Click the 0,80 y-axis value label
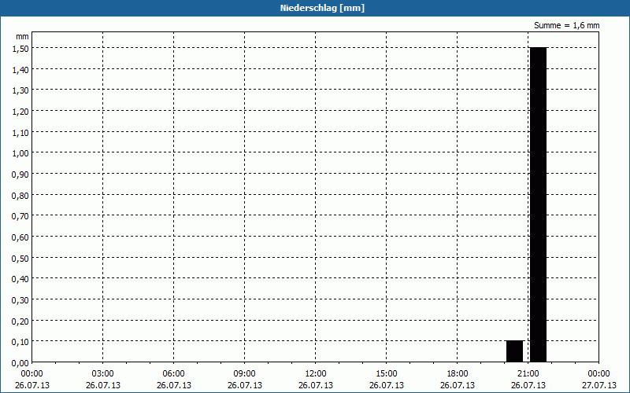The image size is (630, 393). (x=20, y=195)
